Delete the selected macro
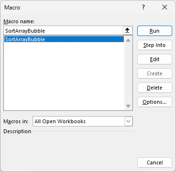176x172 pixels. (x=155, y=88)
